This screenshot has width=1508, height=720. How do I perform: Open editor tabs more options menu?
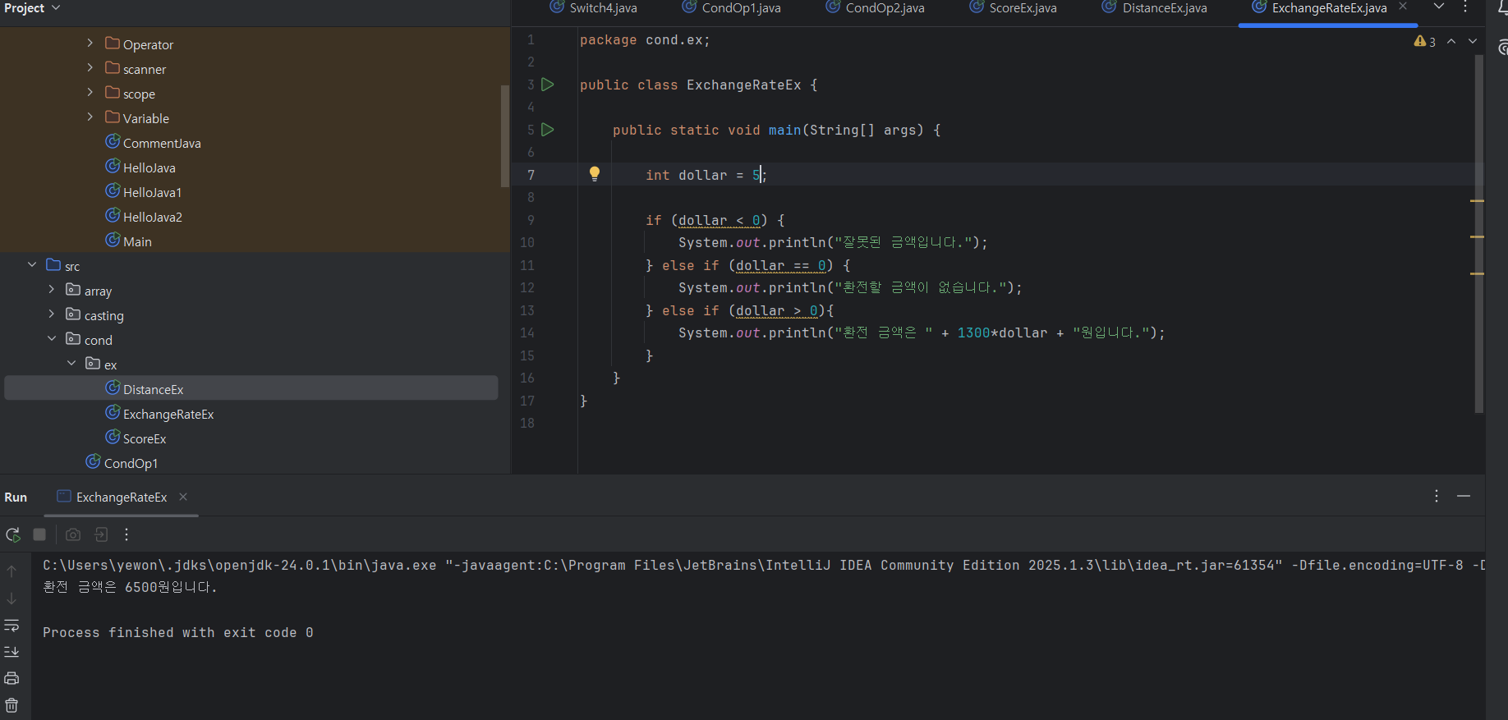1465,7
